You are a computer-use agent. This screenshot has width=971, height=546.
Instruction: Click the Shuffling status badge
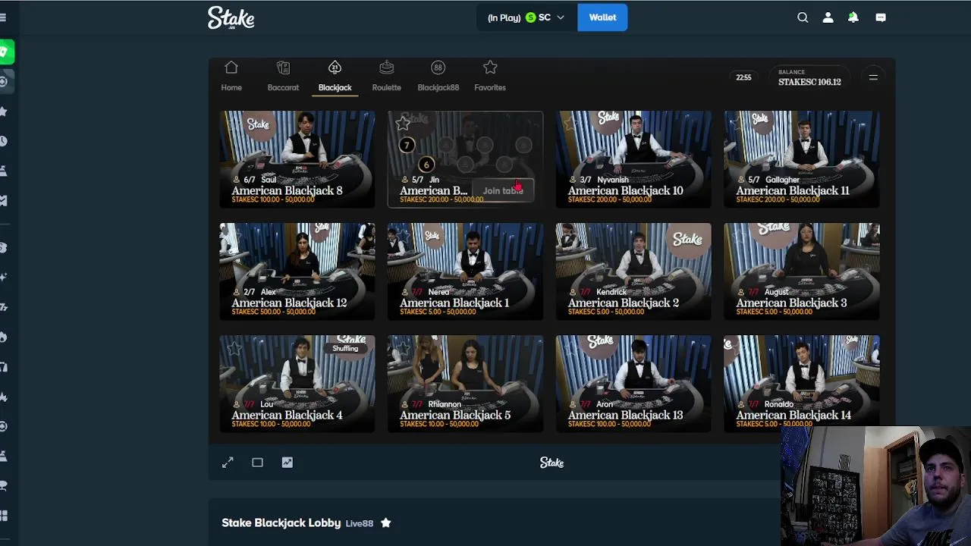tap(345, 348)
